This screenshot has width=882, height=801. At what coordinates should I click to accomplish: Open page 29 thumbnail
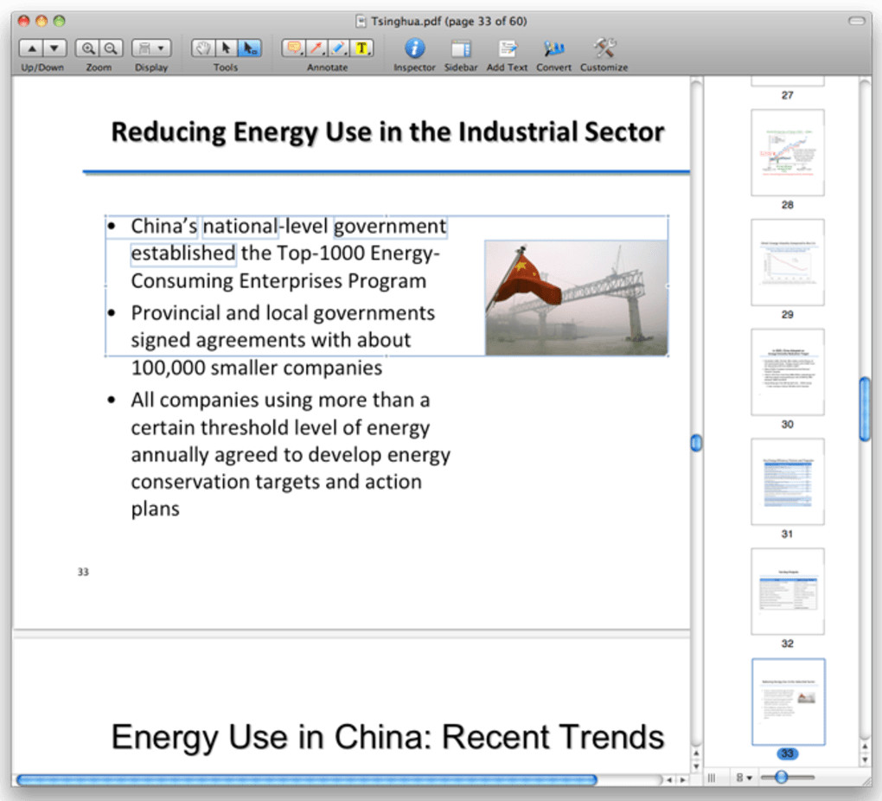point(788,262)
